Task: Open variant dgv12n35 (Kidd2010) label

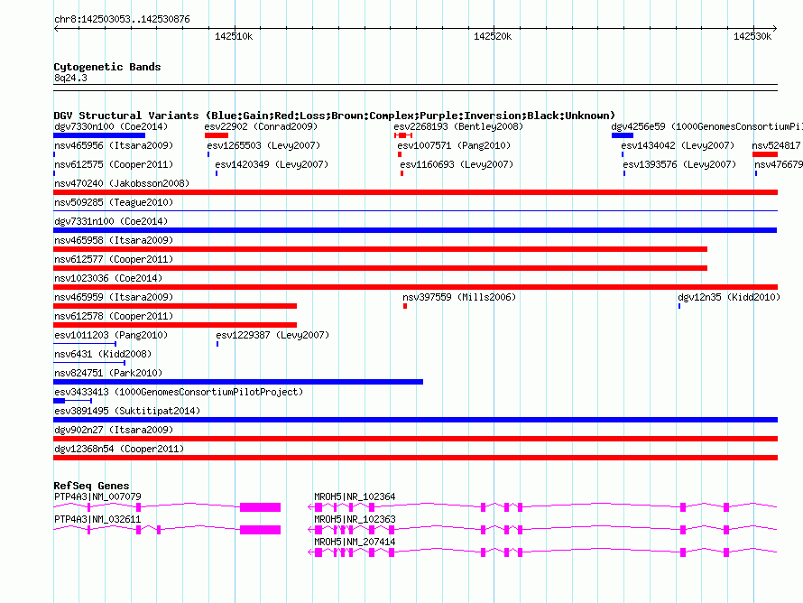Action: (x=729, y=297)
